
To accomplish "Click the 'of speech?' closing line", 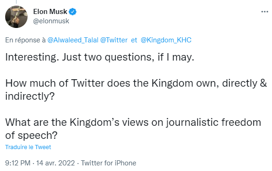I will click(31, 135).
